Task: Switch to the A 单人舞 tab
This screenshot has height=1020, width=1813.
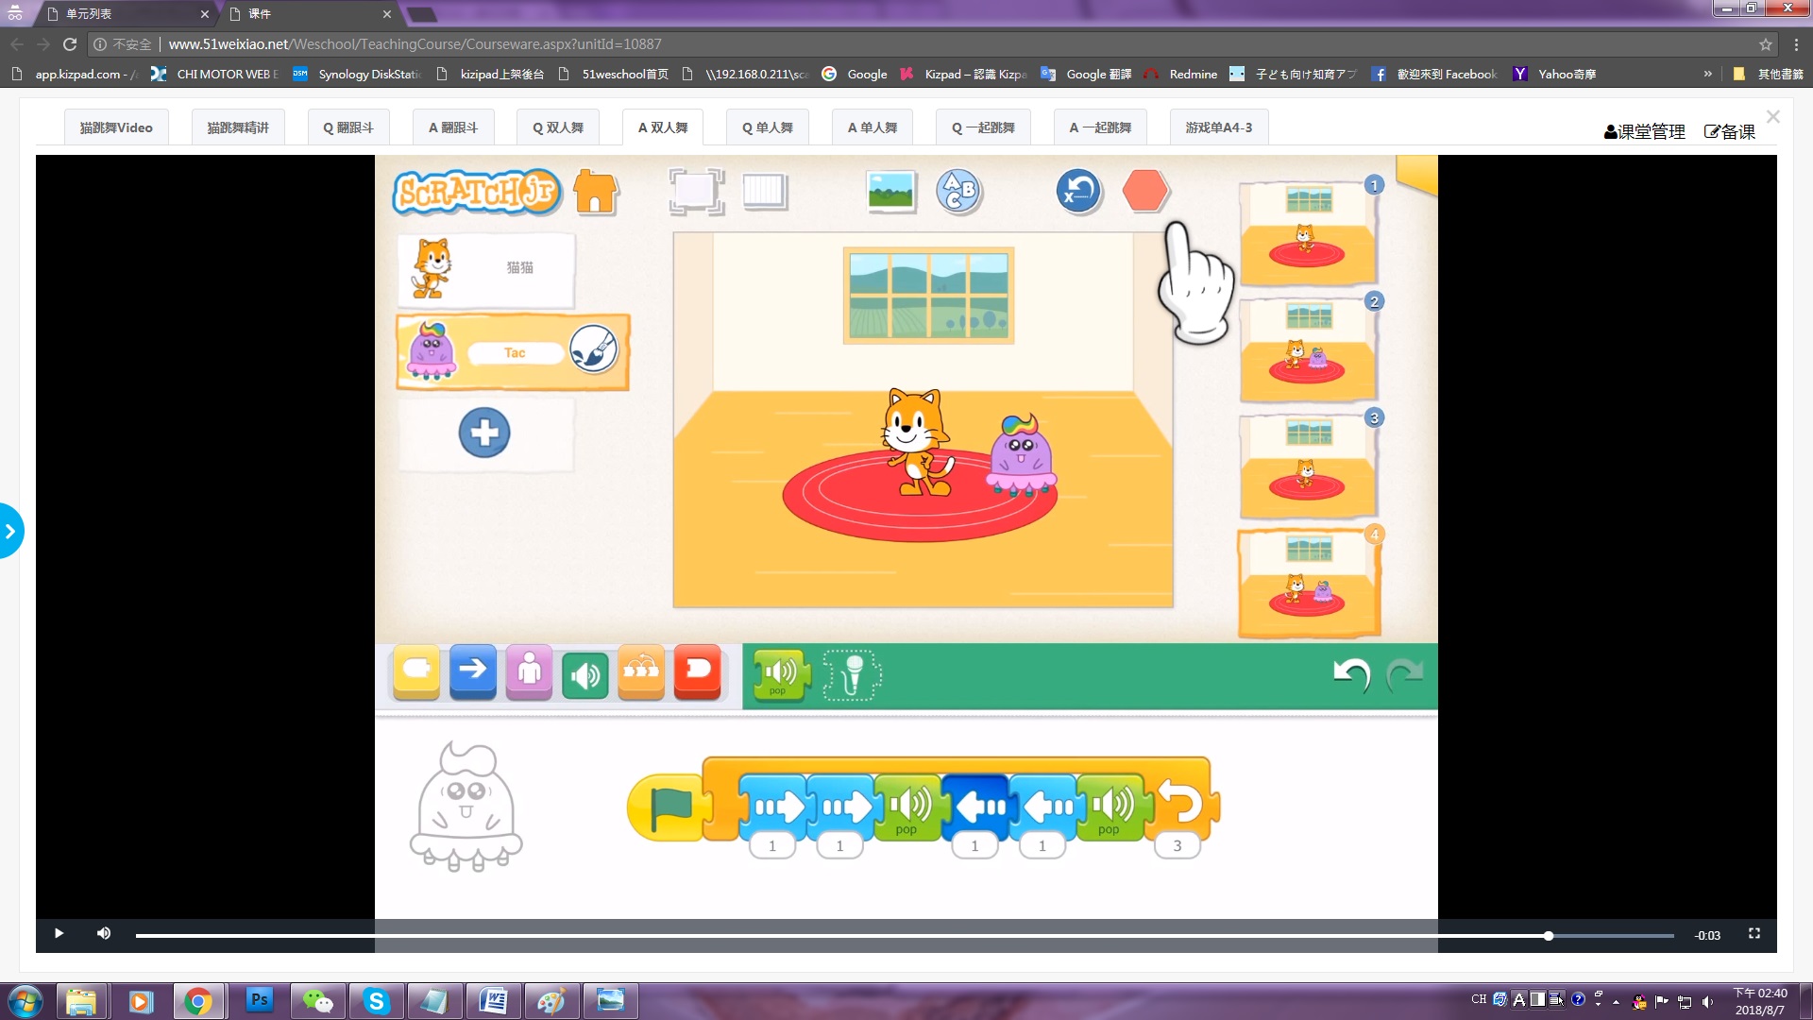Action: pos(873,127)
